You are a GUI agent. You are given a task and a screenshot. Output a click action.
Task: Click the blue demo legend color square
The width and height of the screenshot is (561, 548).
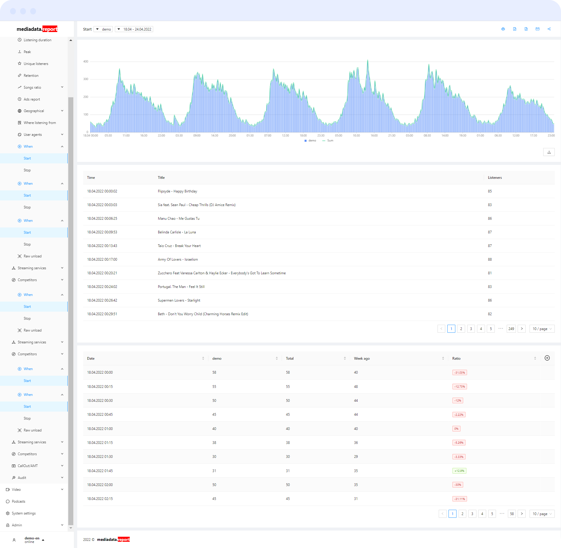pos(305,141)
